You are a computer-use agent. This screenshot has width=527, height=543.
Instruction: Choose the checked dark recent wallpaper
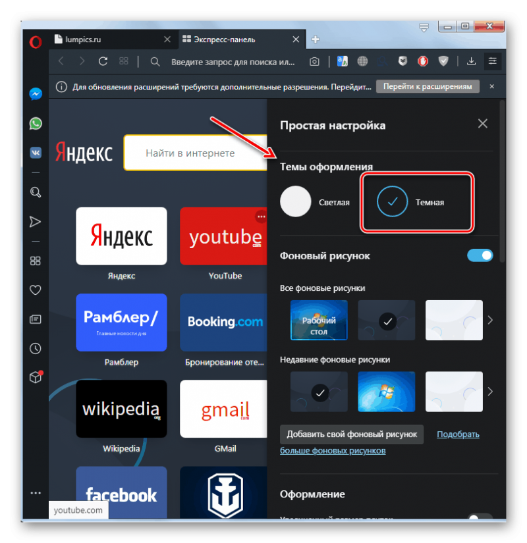(319, 392)
